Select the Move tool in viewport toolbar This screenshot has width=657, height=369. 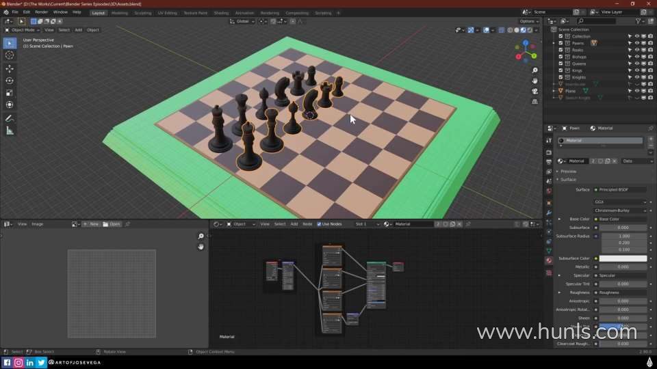pyautogui.click(x=10, y=68)
